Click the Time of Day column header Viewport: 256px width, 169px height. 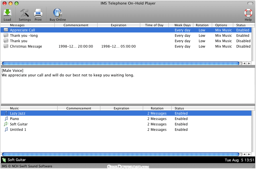tap(154, 25)
